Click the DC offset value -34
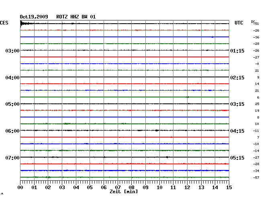Viewport: 261px width, 198px height. coord(256,171)
